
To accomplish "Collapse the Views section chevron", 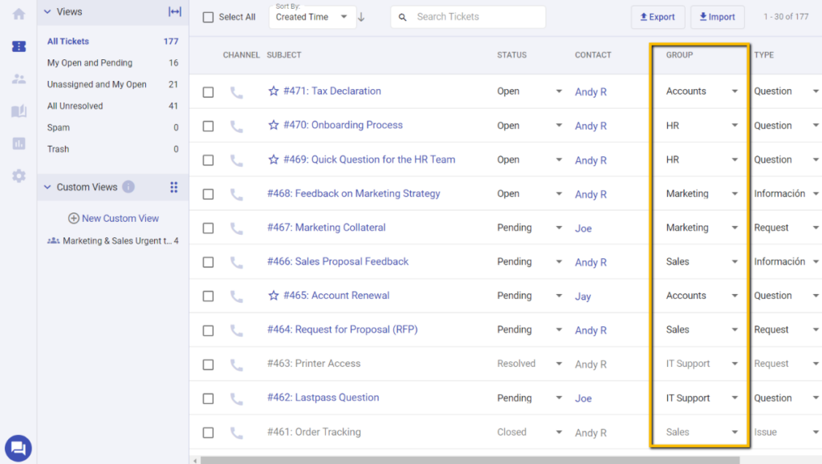I will click(x=47, y=11).
